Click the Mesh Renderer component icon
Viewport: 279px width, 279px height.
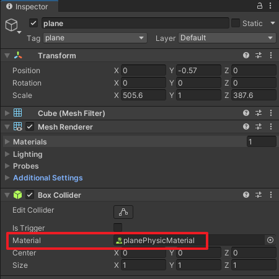click(x=17, y=126)
